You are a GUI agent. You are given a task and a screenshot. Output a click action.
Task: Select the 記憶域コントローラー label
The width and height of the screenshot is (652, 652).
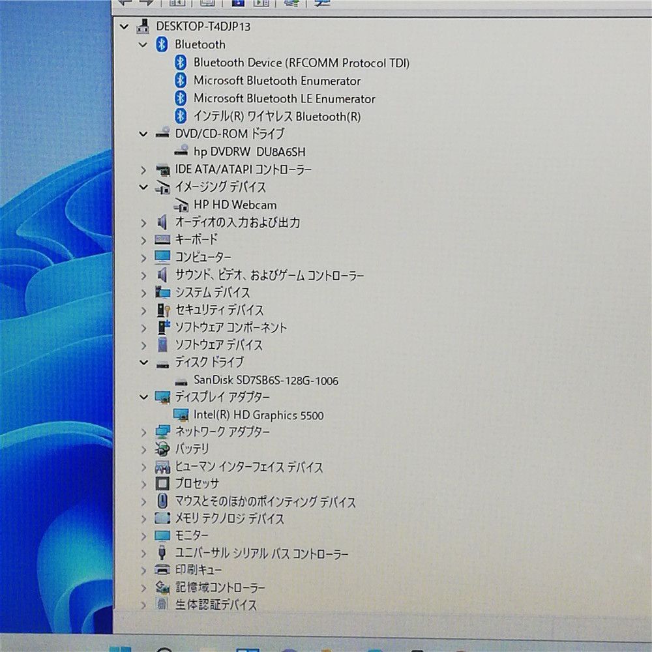(220, 587)
